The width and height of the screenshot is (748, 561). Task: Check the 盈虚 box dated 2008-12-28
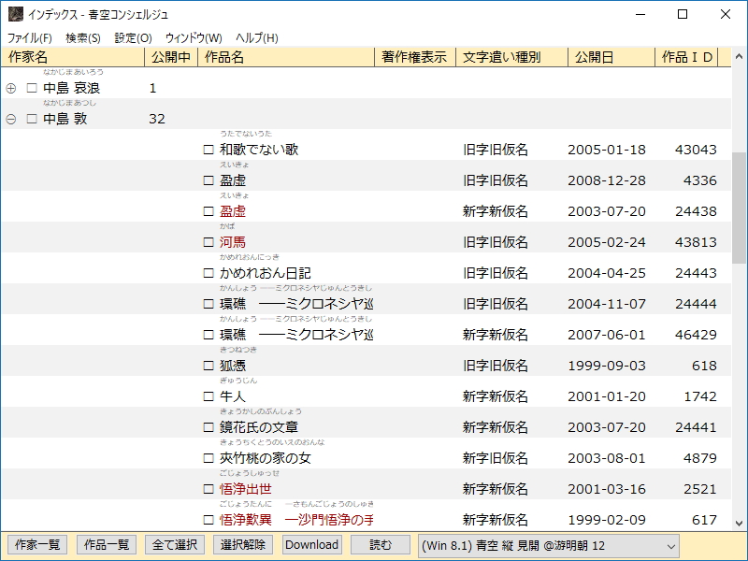(209, 180)
